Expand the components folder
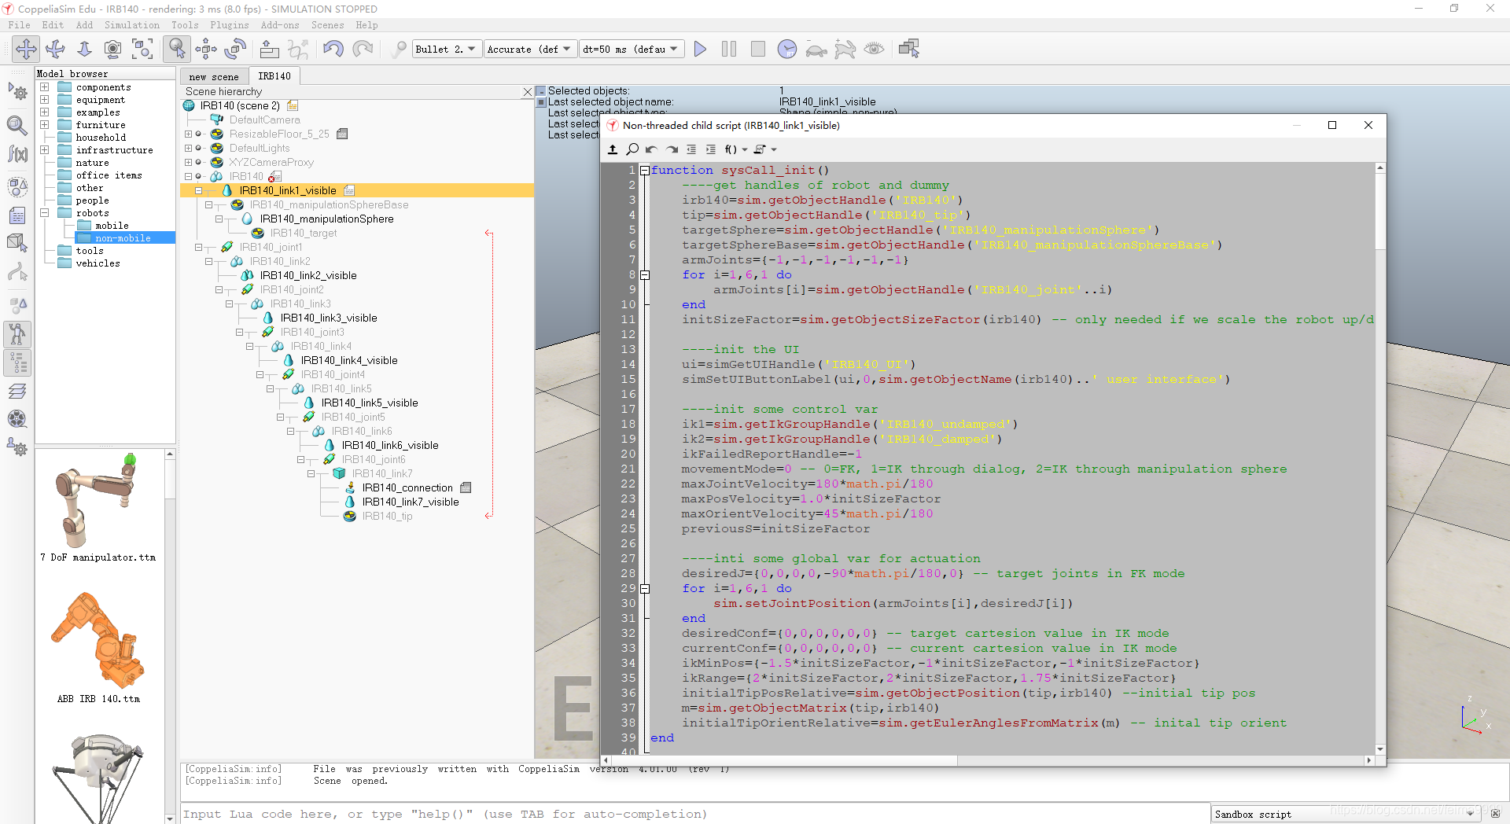 tap(45, 87)
